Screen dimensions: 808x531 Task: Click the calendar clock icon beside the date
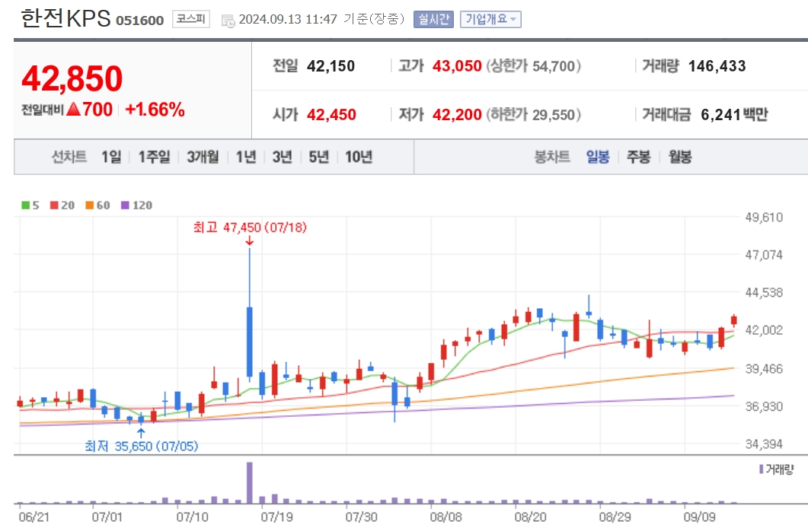[228, 21]
